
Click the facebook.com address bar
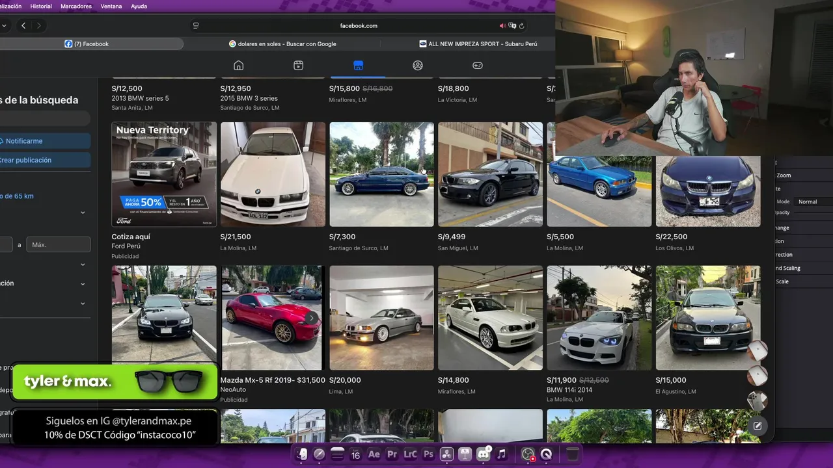point(359,26)
